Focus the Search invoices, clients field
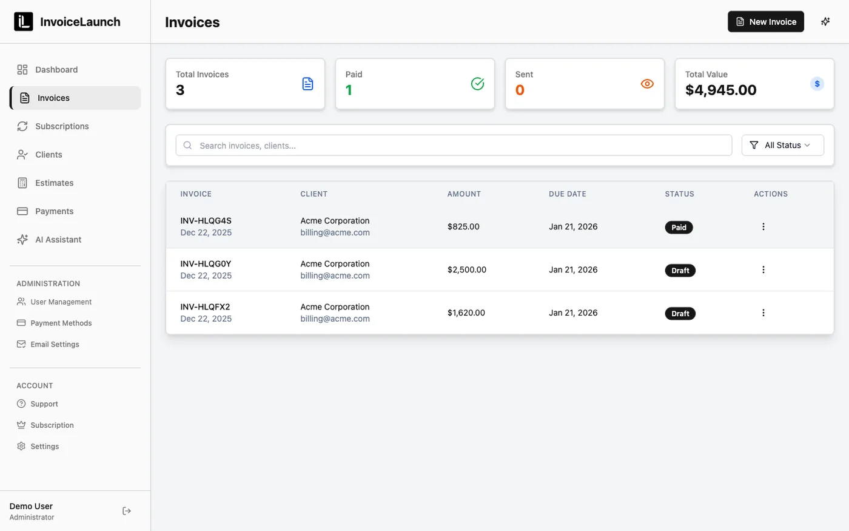 click(454, 145)
